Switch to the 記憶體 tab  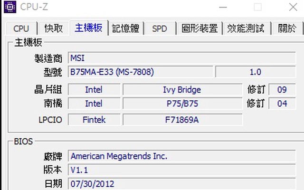[127, 28]
